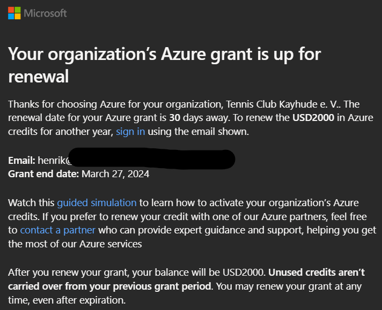382x310 pixels.
Task: Click the bold "30" days number
Action: (175, 118)
